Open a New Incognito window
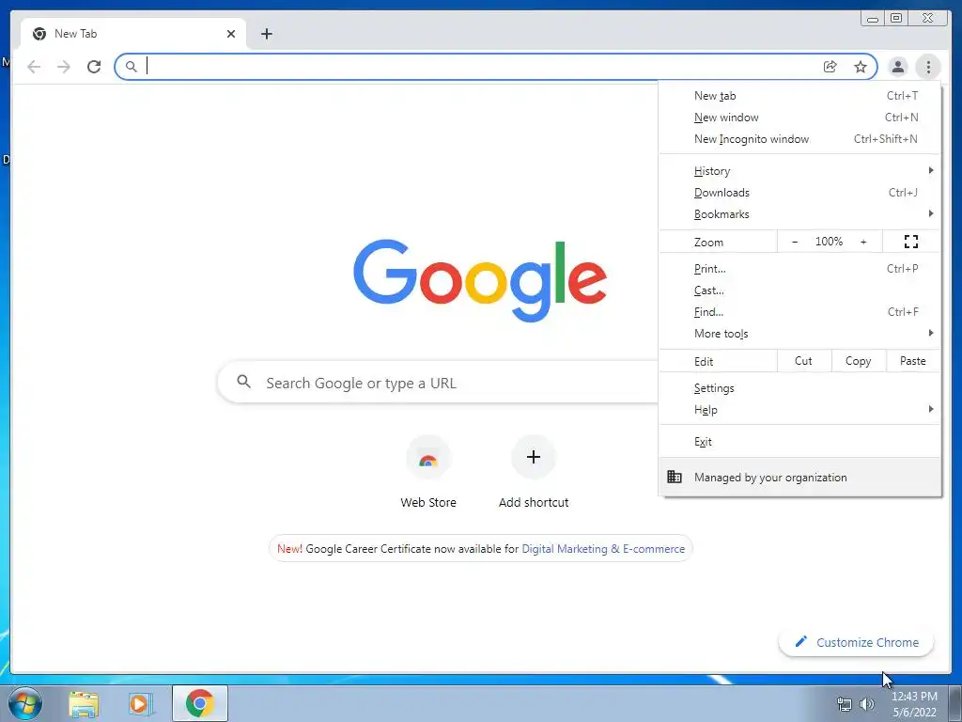Viewport: 962px width, 722px height. point(800,139)
